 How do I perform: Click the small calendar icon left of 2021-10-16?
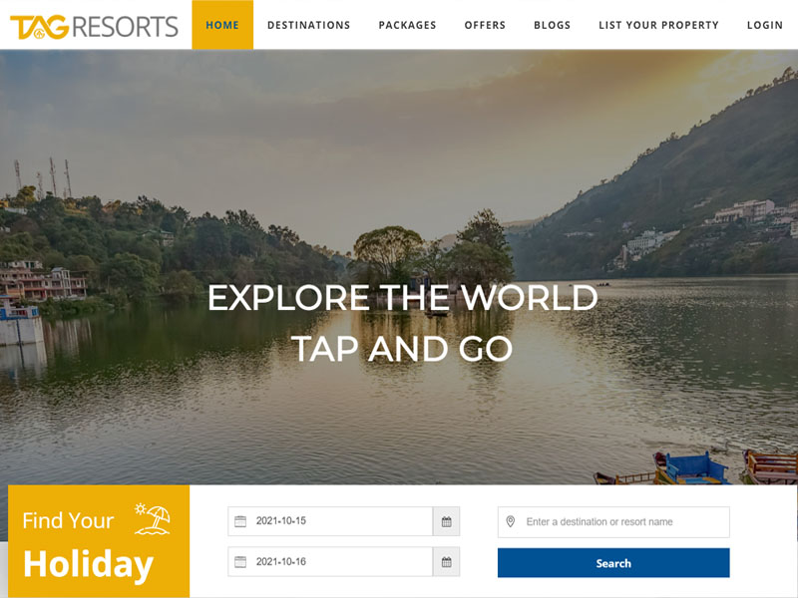click(x=240, y=562)
